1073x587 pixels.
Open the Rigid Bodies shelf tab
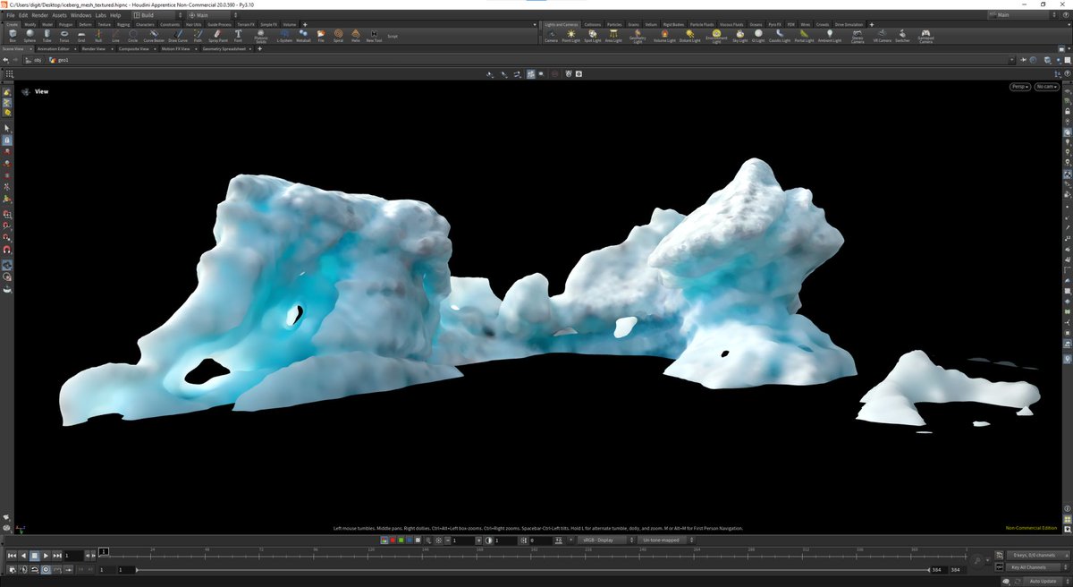point(673,24)
